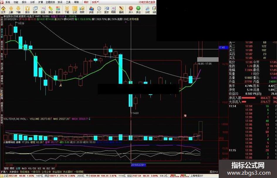Open the 工具 menu

(x=68, y=2)
